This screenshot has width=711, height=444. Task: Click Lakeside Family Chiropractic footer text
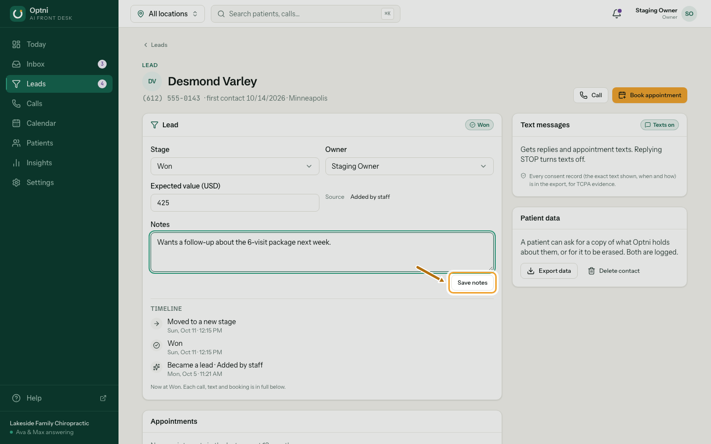49,423
